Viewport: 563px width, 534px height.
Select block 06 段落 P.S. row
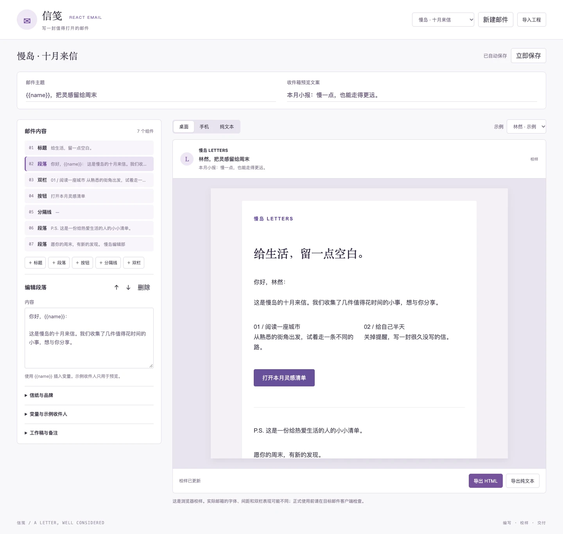coord(89,228)
